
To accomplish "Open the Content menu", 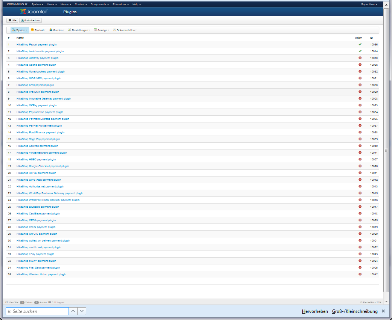I will tap(81, 5).
